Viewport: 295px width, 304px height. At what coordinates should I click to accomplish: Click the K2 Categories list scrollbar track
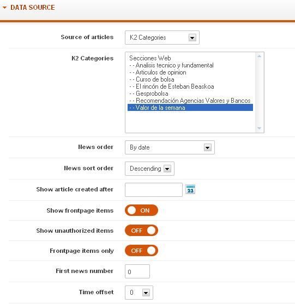pyautogui.click(x=259, y=92)
